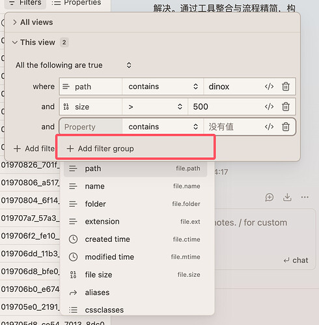Viewport: 319px width, 325px height.
Task: Delete the size greater than 500 filter
Action: (x=286, y=107)
